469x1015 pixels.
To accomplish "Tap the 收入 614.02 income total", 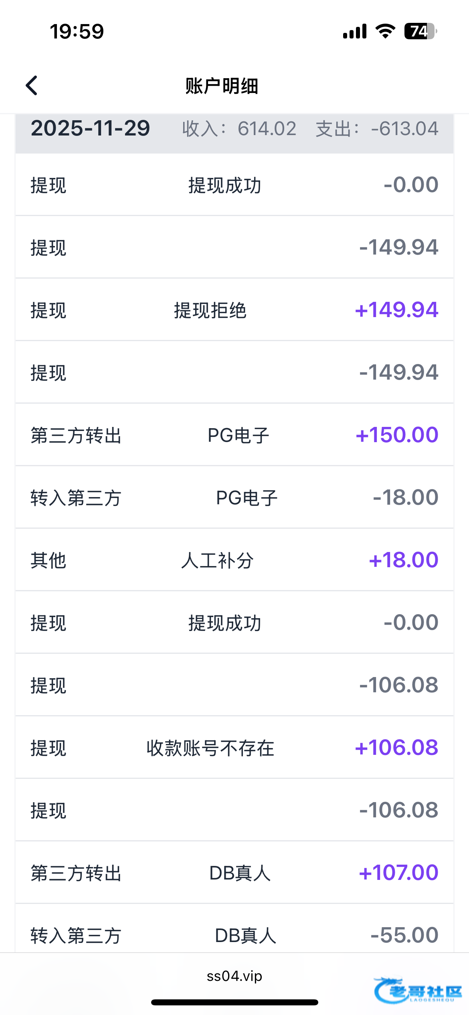I will point(239,129).
